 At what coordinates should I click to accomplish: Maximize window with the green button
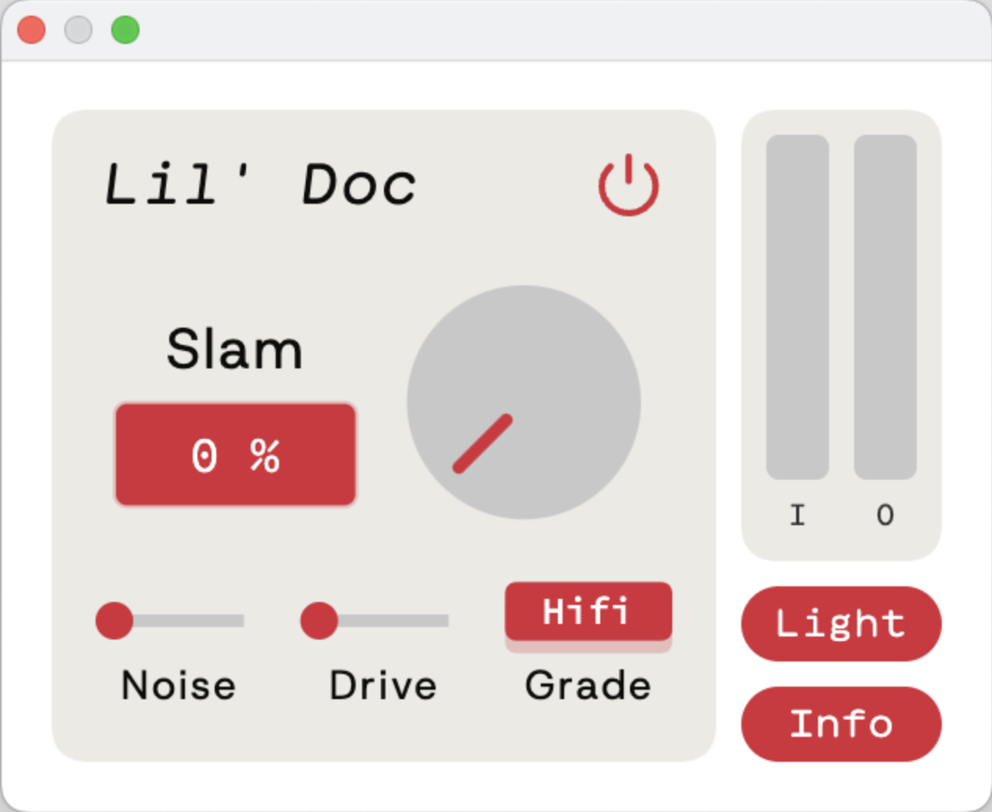pos(125,30)
